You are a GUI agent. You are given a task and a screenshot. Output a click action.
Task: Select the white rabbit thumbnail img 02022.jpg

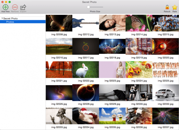(x=86, y=69)
